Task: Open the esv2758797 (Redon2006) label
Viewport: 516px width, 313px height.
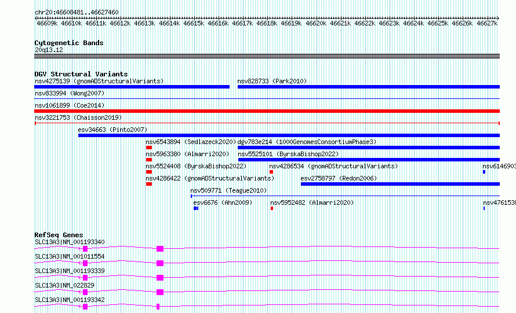Action: [339, 178]
